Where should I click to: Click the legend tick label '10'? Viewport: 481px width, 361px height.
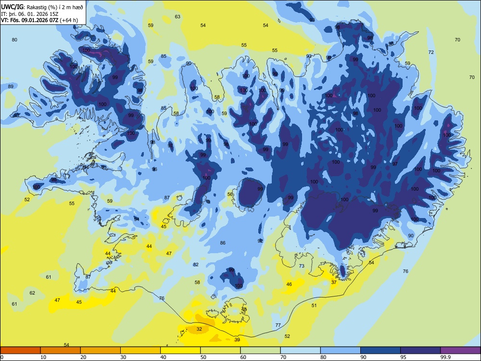click(x=43, y=357)
